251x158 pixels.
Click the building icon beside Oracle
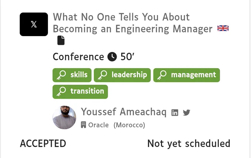point(83,125)
